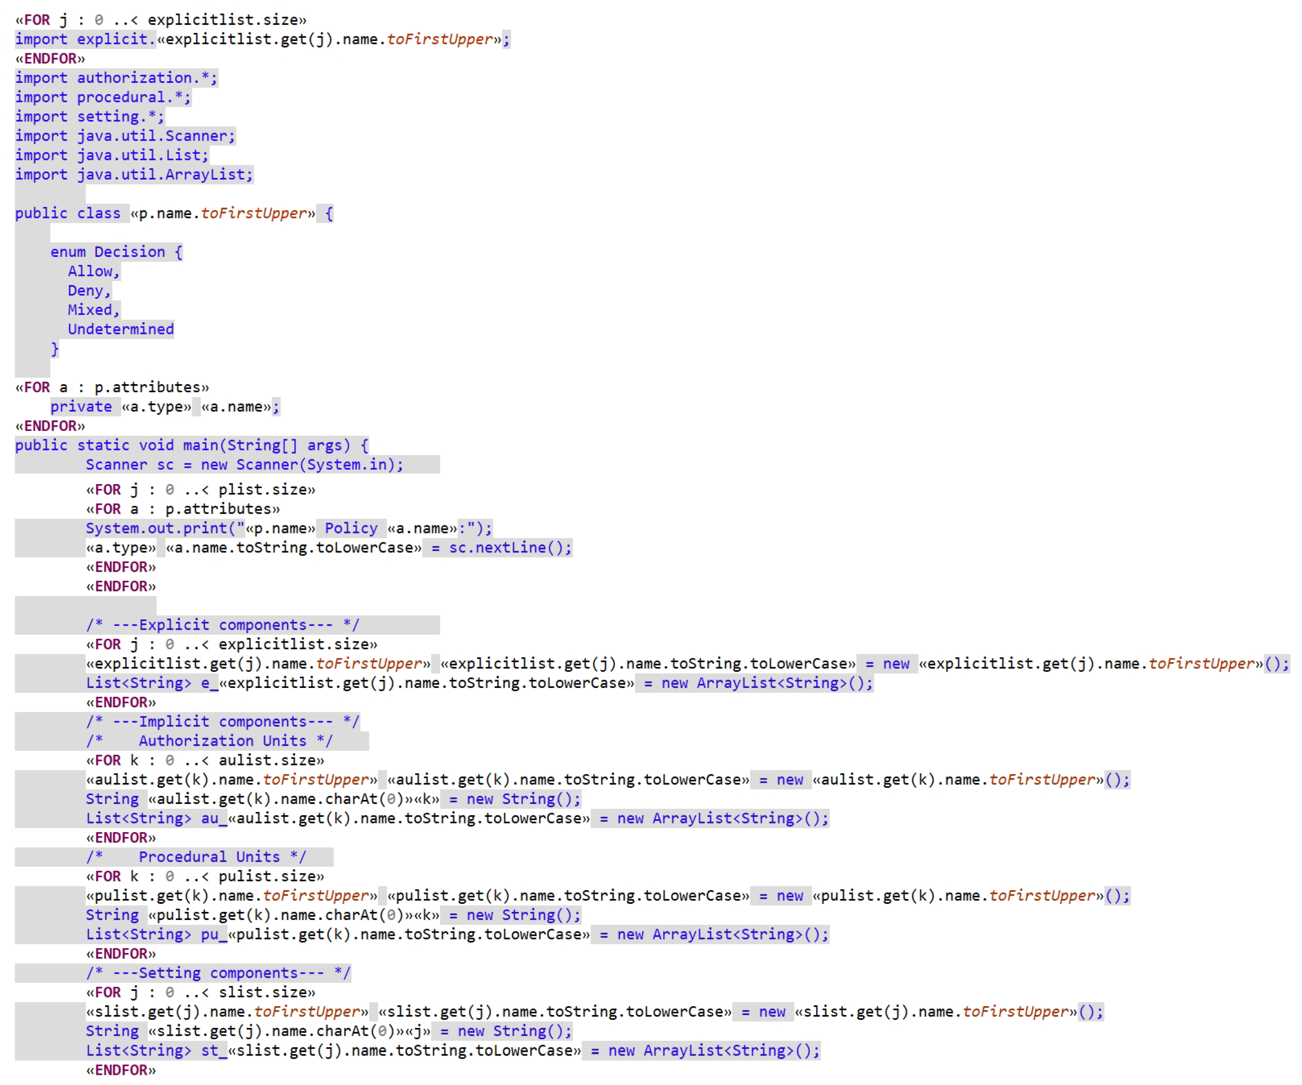1302x1085 pixels.
Task: Click 'public class' declaration line
Action: [68, 214]
